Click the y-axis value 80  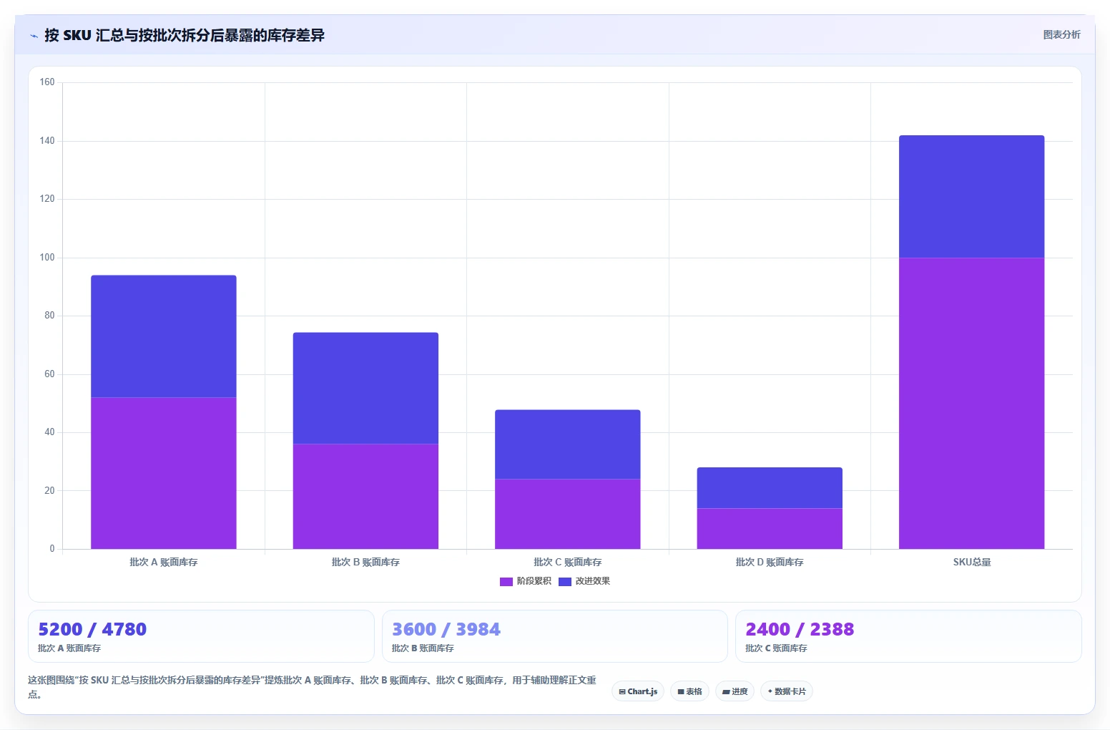(49, 316)
